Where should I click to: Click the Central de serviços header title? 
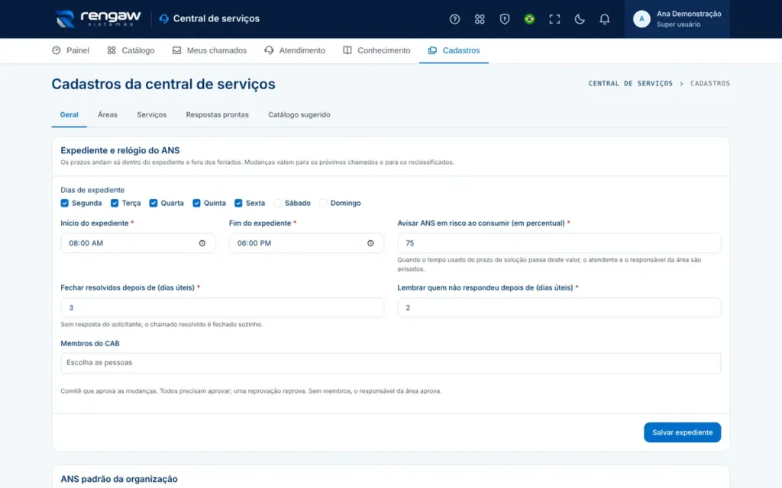click(216, 19)
